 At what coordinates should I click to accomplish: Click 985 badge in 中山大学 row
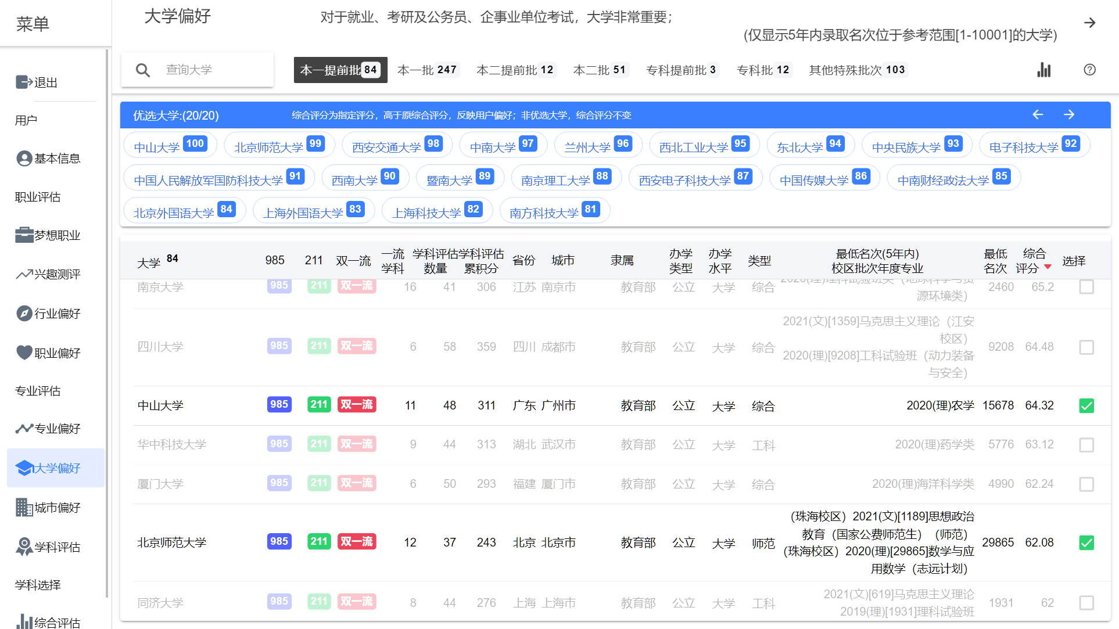279,404
